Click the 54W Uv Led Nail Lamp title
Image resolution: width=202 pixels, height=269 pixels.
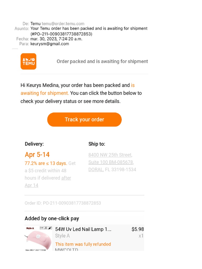(x=83, y=229)
